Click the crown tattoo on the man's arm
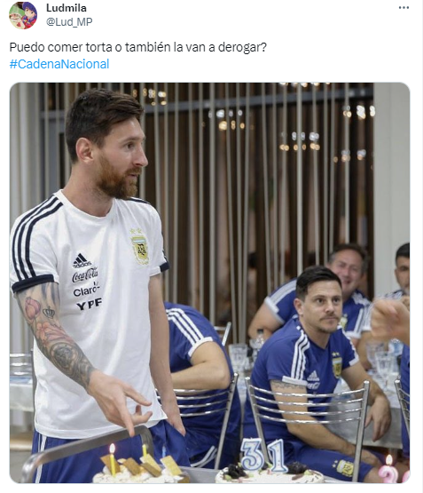The height and width of the screenshot is (493, 423). (49, 313)
